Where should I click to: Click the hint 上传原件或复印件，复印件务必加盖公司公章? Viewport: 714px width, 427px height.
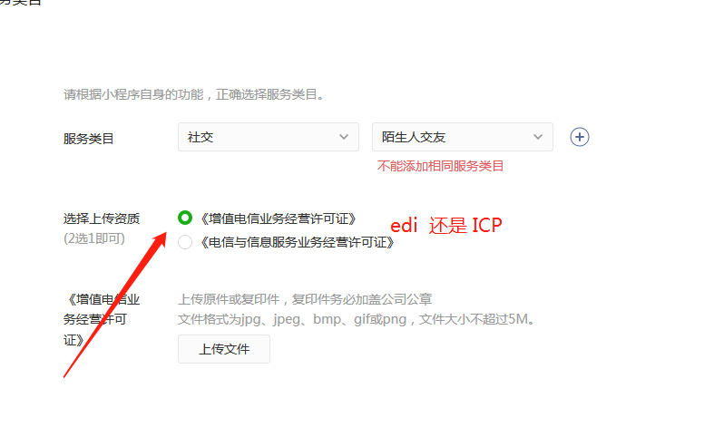[x=305, y=299]
